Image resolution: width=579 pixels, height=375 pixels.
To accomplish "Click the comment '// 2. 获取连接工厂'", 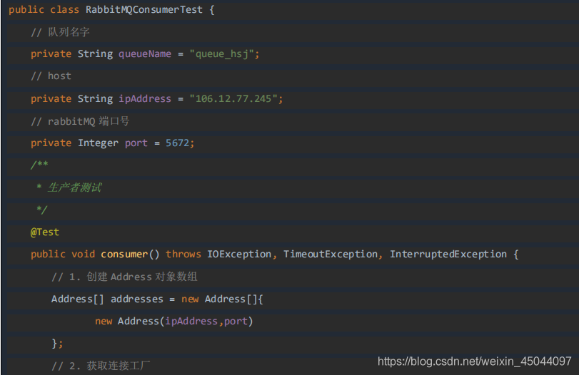I will [101, 366].
